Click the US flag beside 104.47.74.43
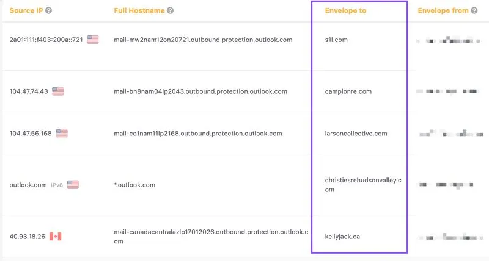This screenshot has height=261, width=489. (57, 91)
